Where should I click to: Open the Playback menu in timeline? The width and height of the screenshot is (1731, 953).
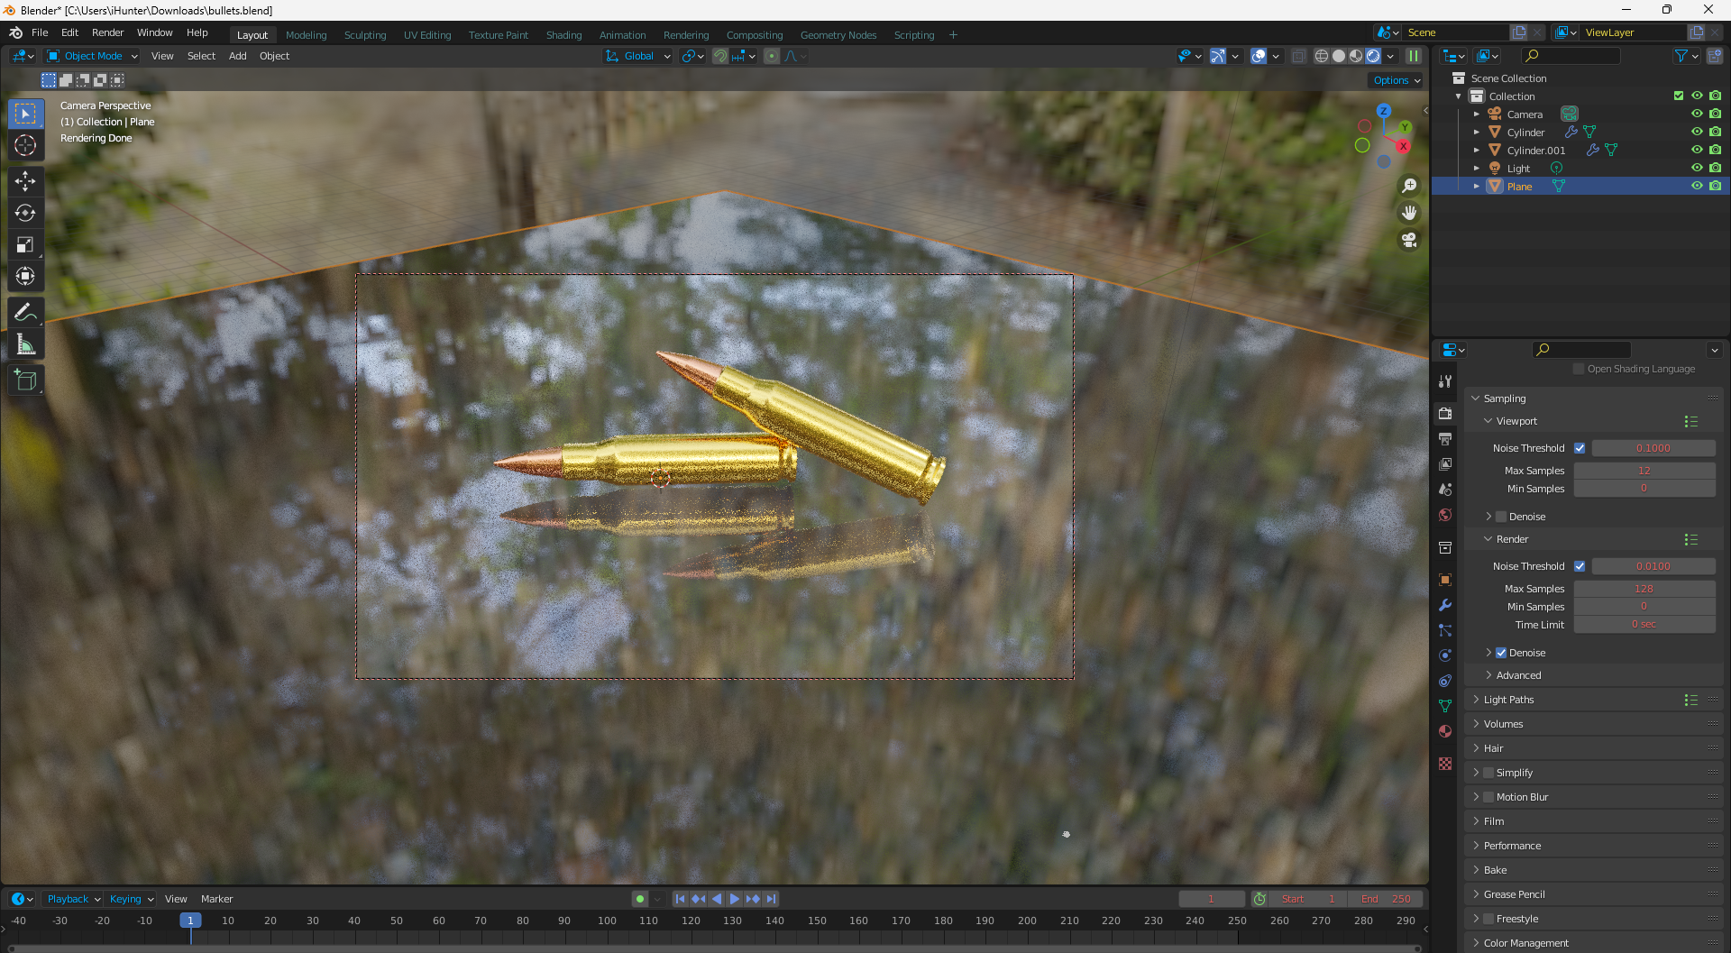pos(73,899)
